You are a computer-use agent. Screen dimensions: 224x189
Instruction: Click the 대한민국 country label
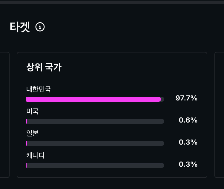[x=39, y=89]
